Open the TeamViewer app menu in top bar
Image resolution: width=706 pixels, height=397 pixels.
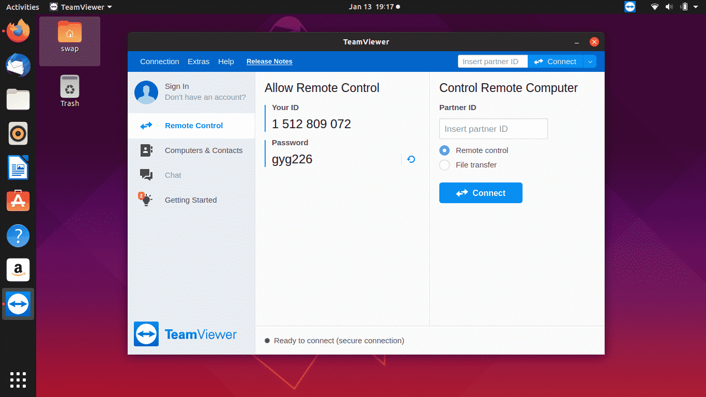coord(81,7)
